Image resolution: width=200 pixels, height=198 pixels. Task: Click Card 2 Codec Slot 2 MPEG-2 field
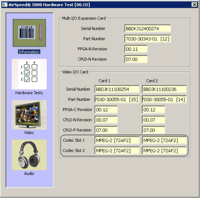(164, 151)
